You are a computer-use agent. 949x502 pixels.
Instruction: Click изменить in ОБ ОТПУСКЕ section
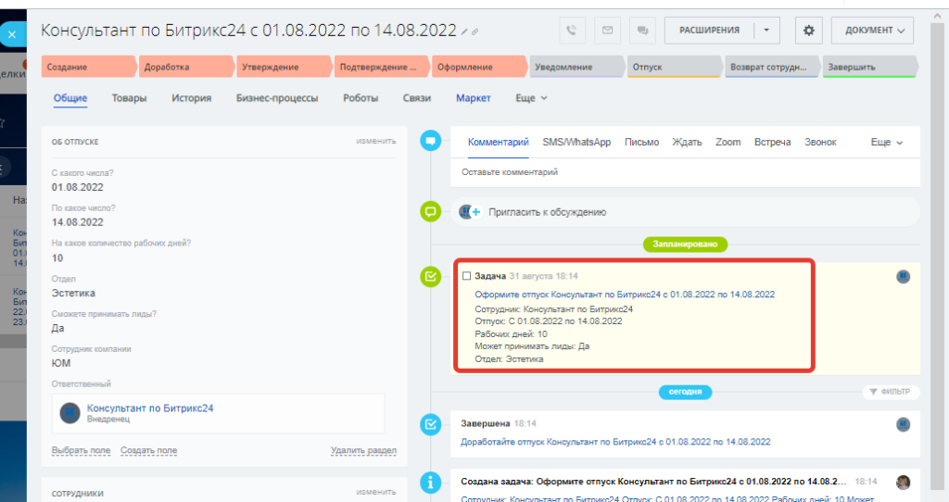point(376,141)
